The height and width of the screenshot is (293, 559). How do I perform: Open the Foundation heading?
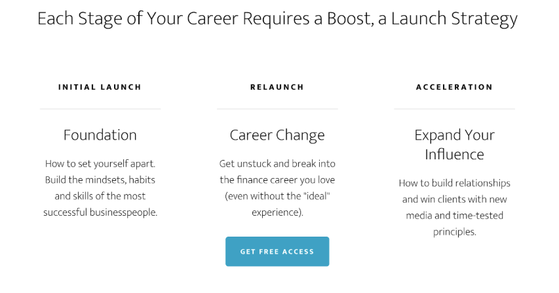point(100,135)
